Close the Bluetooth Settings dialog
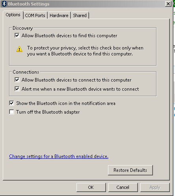175x196 pixels. 168,4
